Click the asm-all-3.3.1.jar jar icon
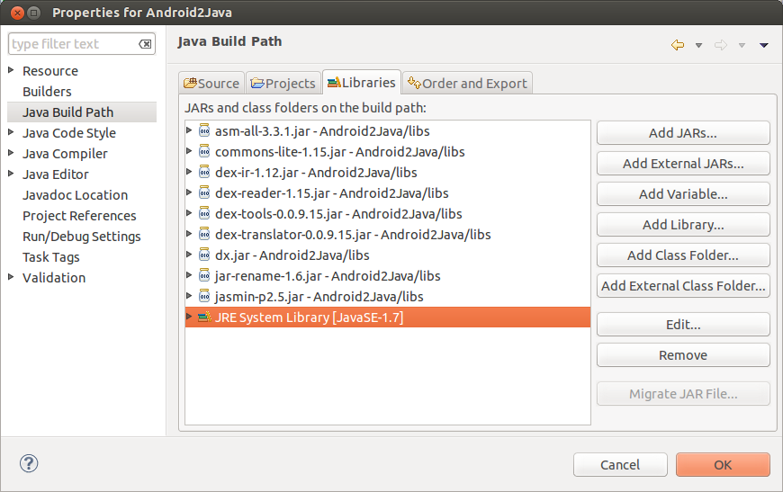Screen dimensions: 783x492 (204, 130)
